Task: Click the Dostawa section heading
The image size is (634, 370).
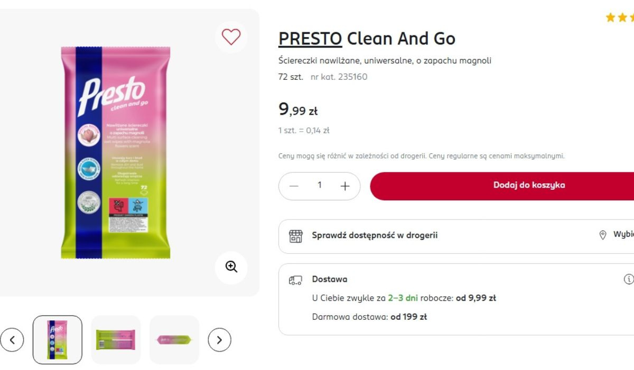Action: point(329,279)
